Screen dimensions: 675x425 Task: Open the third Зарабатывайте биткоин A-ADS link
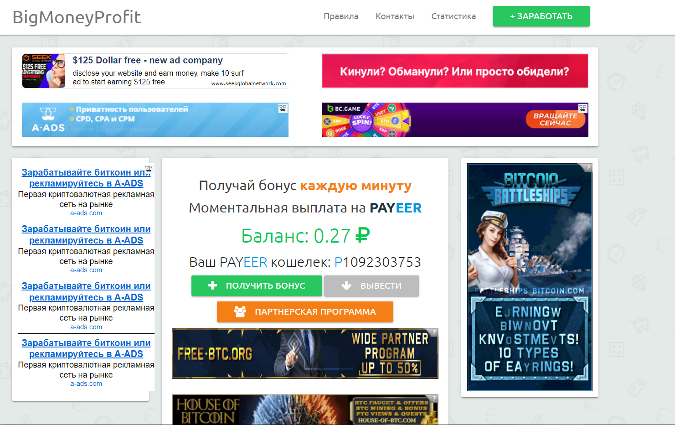pos(86,291)
